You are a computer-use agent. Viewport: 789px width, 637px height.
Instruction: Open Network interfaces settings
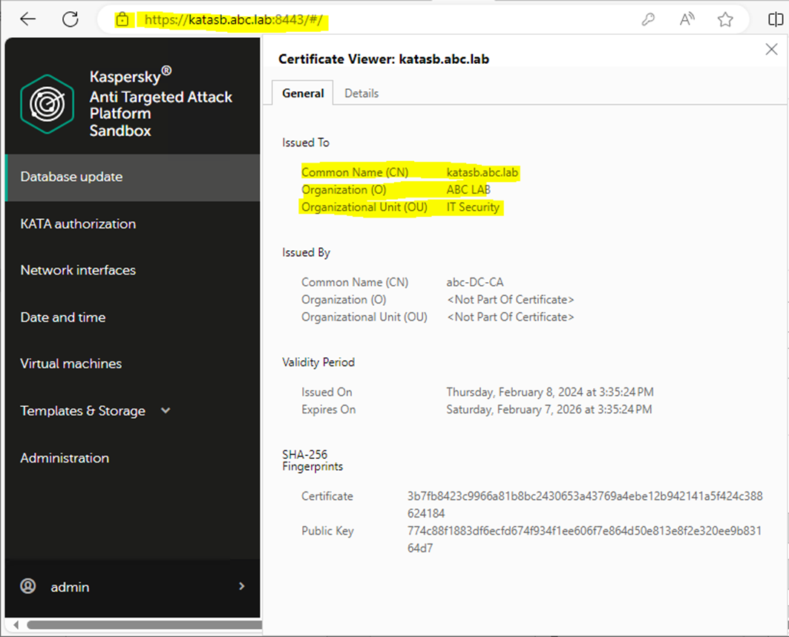tap(78, 270)
